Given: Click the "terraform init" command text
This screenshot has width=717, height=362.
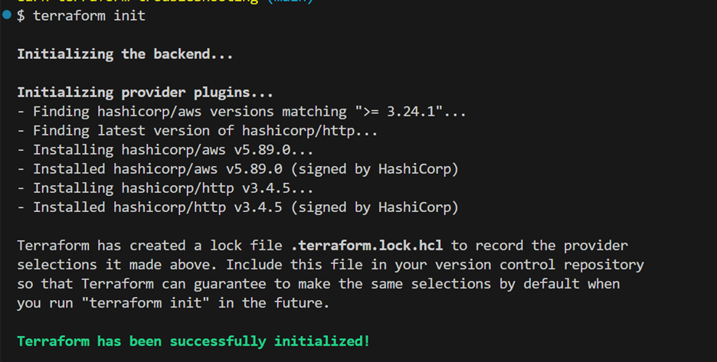Looking at the screenshot, I should (89, 15).
